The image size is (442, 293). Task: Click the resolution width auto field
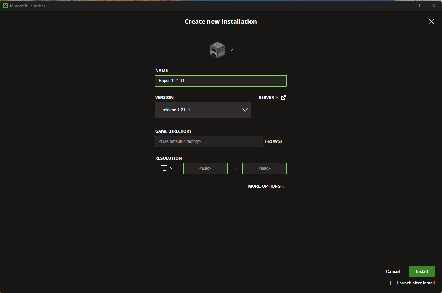(x=205, y=168)
